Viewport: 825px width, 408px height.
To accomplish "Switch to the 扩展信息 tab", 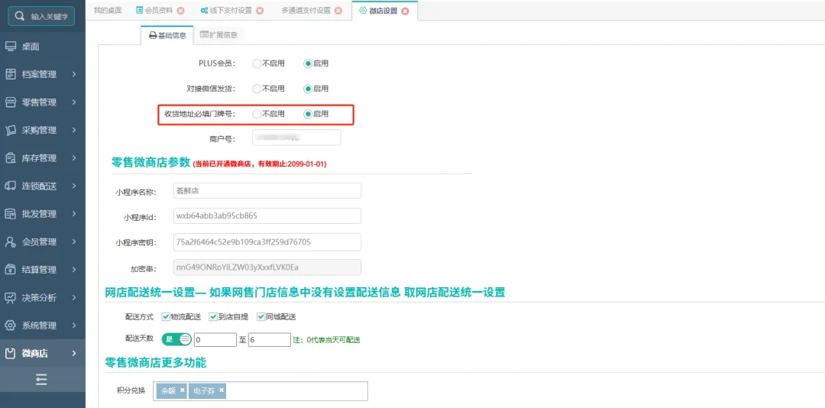I will pyautogui.click(x=218, y=35).
